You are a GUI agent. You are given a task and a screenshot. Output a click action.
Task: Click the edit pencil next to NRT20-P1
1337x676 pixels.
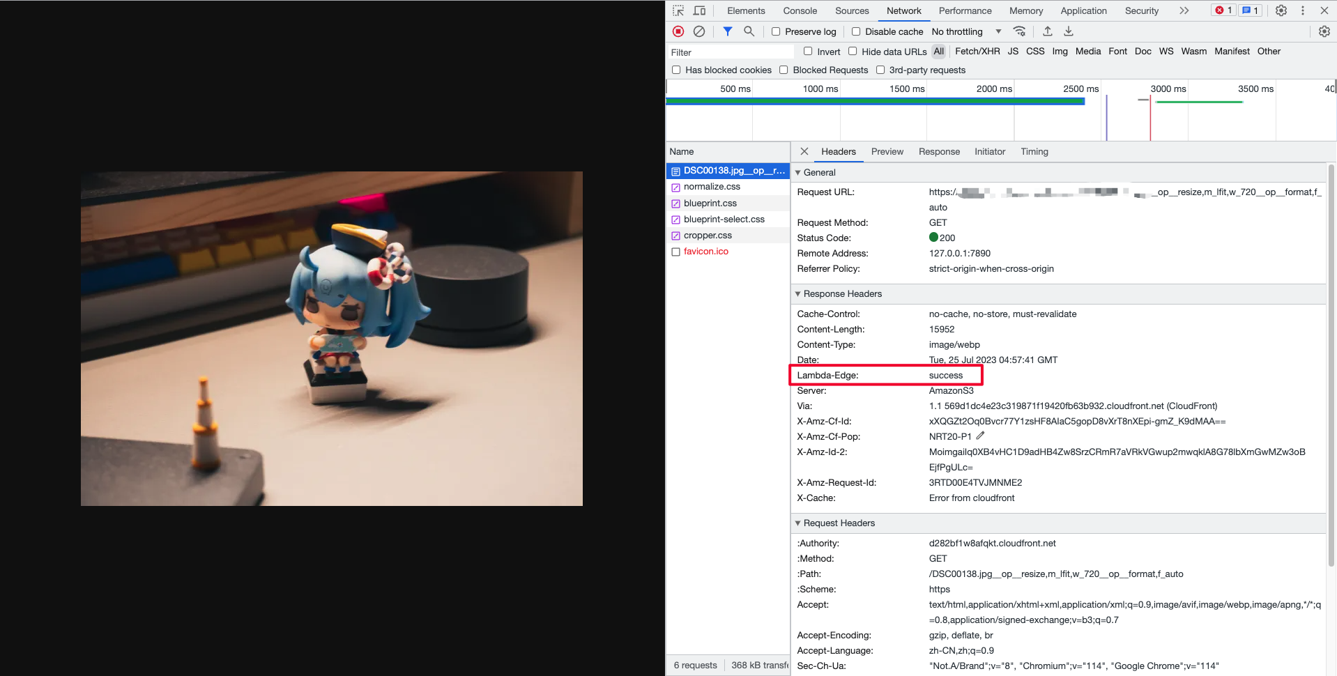coord(980,436)
